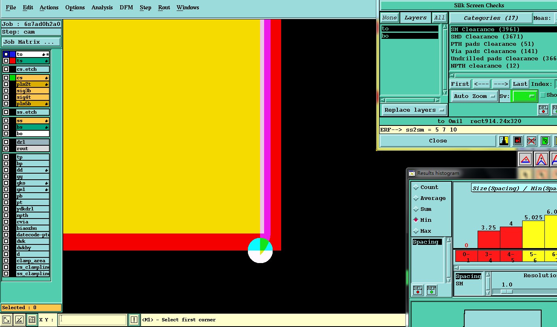Open the Edit menu
557x327 pixels.
[28, 7]
